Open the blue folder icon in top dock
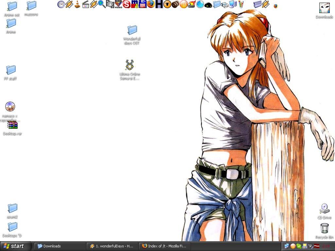This screenshot has height=251, width=335. pyautogui.click(x=217, y=4)
